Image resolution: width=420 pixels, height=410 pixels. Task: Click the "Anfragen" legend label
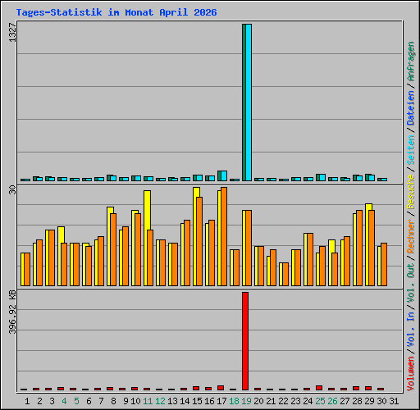point(411,61)
